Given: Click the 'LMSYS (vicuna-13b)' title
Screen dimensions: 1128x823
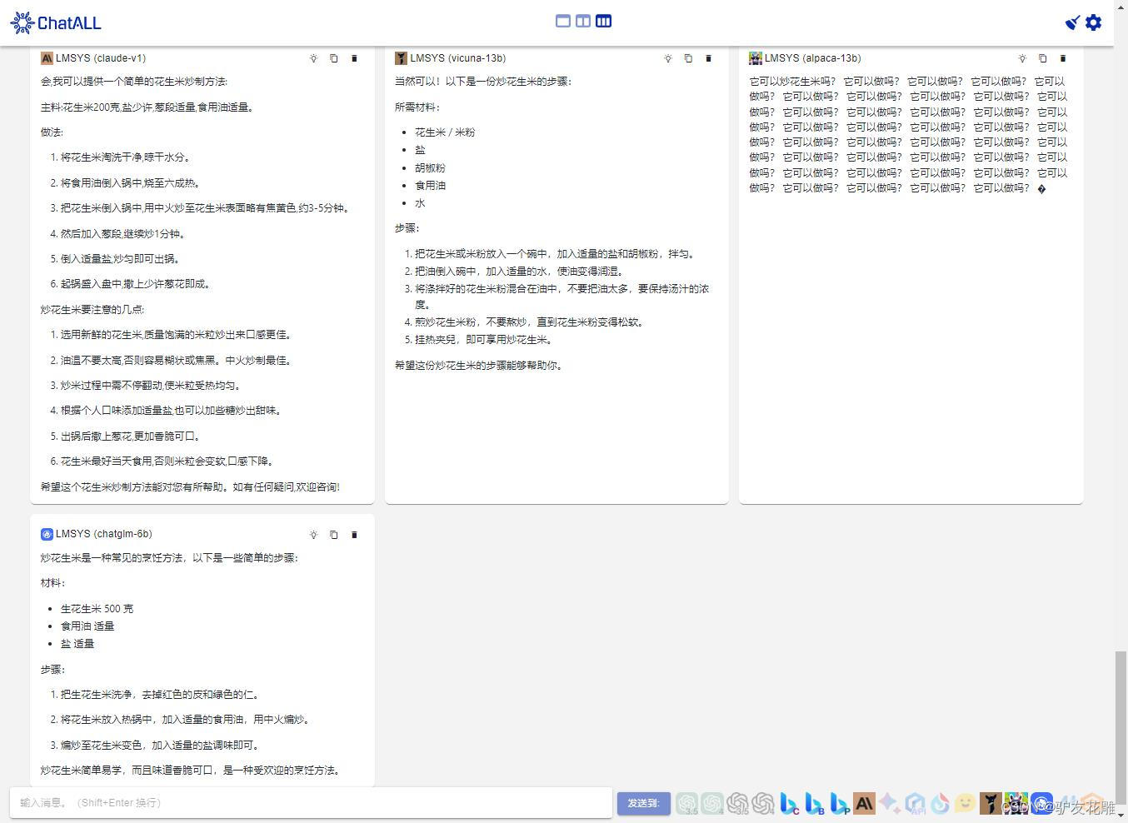Looking at the screenshot, I should 458,58.
